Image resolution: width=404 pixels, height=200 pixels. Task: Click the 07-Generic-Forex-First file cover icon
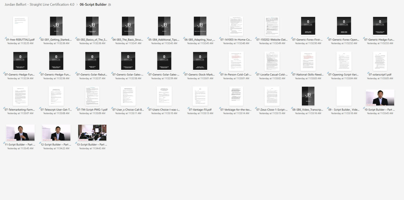coord(308,26)
